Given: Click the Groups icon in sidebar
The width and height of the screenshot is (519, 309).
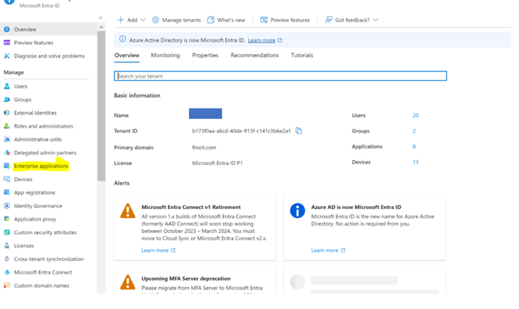Looking at the screenshot, I should 7,100.
